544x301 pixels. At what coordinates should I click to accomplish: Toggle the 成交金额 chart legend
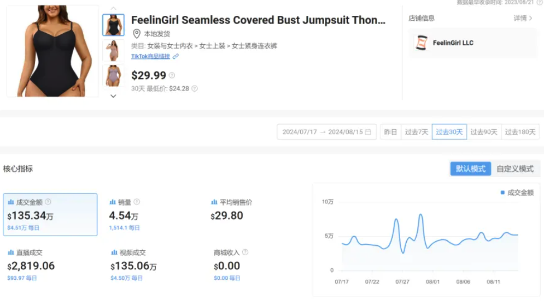517,192
